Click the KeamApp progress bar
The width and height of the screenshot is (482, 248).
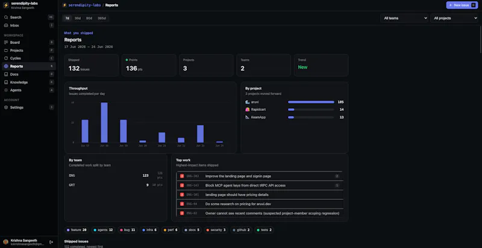coord(311,117)
